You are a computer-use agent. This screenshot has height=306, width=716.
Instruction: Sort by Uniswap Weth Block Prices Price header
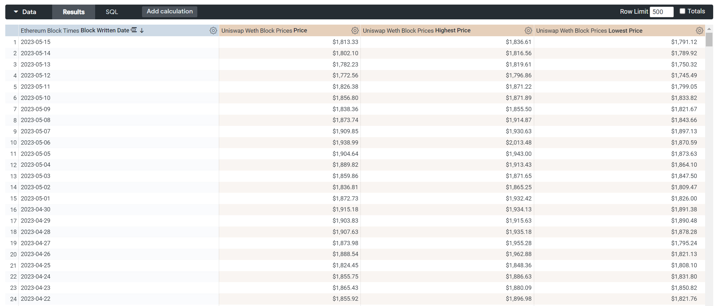coord(264,31)
